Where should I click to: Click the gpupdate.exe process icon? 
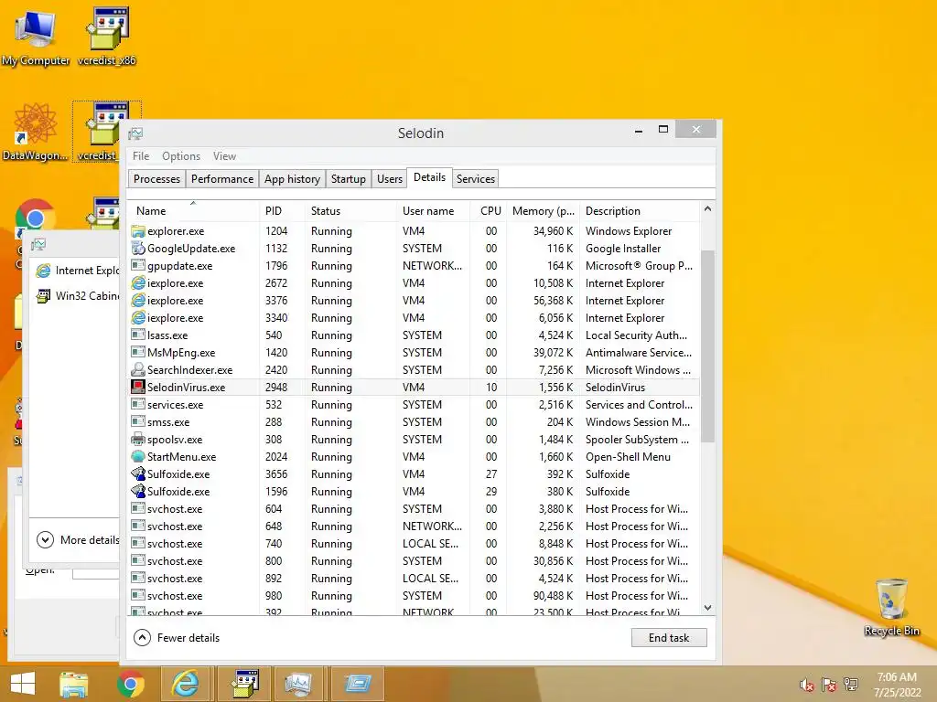pyautogui.click(x=138, y=266)
